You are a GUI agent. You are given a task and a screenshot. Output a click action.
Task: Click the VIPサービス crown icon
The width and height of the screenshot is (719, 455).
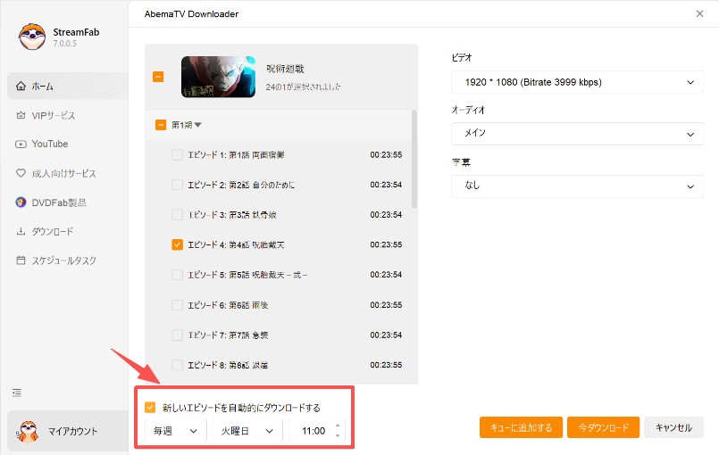(x=21, y=115)
